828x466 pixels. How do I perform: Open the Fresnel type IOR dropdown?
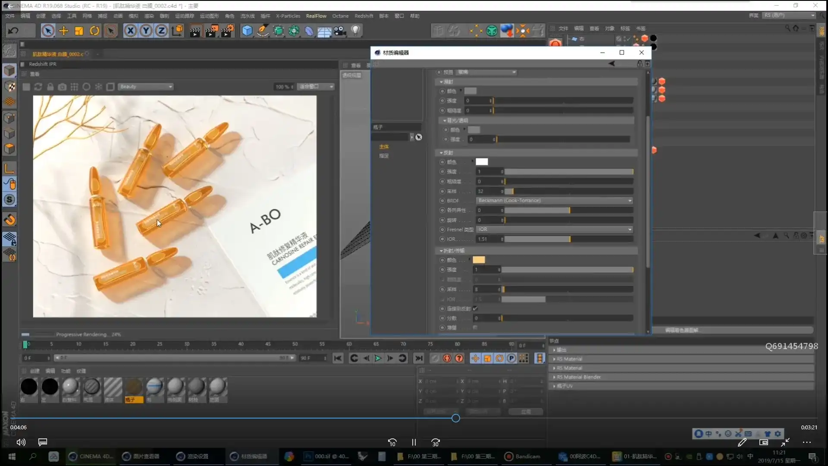[x=554, y=229]
